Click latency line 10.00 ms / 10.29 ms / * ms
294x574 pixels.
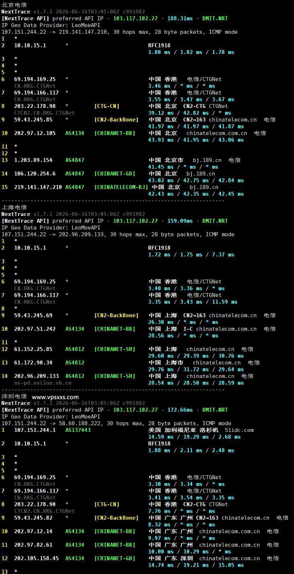(x=190, y=552)
